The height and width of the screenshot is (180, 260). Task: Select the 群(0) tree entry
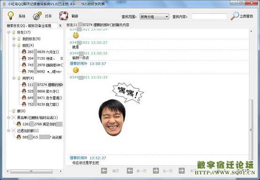(21, 111)
